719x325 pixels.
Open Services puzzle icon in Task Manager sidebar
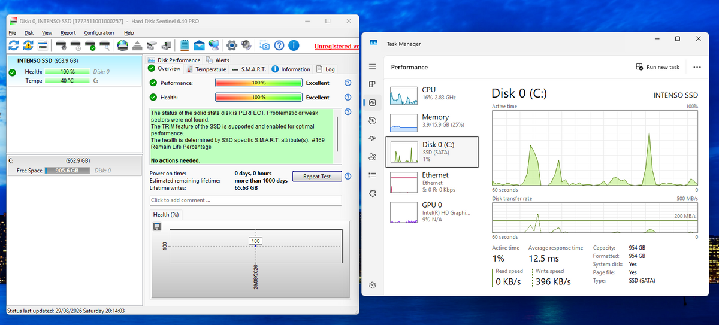click(372, 193)
